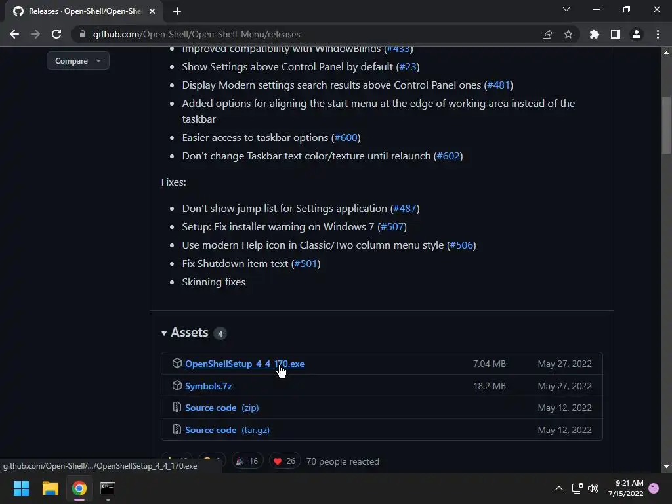This screenshot has height=504, width=672.
Task: Click the 18.2 MB file size
Action: point(490,386)
